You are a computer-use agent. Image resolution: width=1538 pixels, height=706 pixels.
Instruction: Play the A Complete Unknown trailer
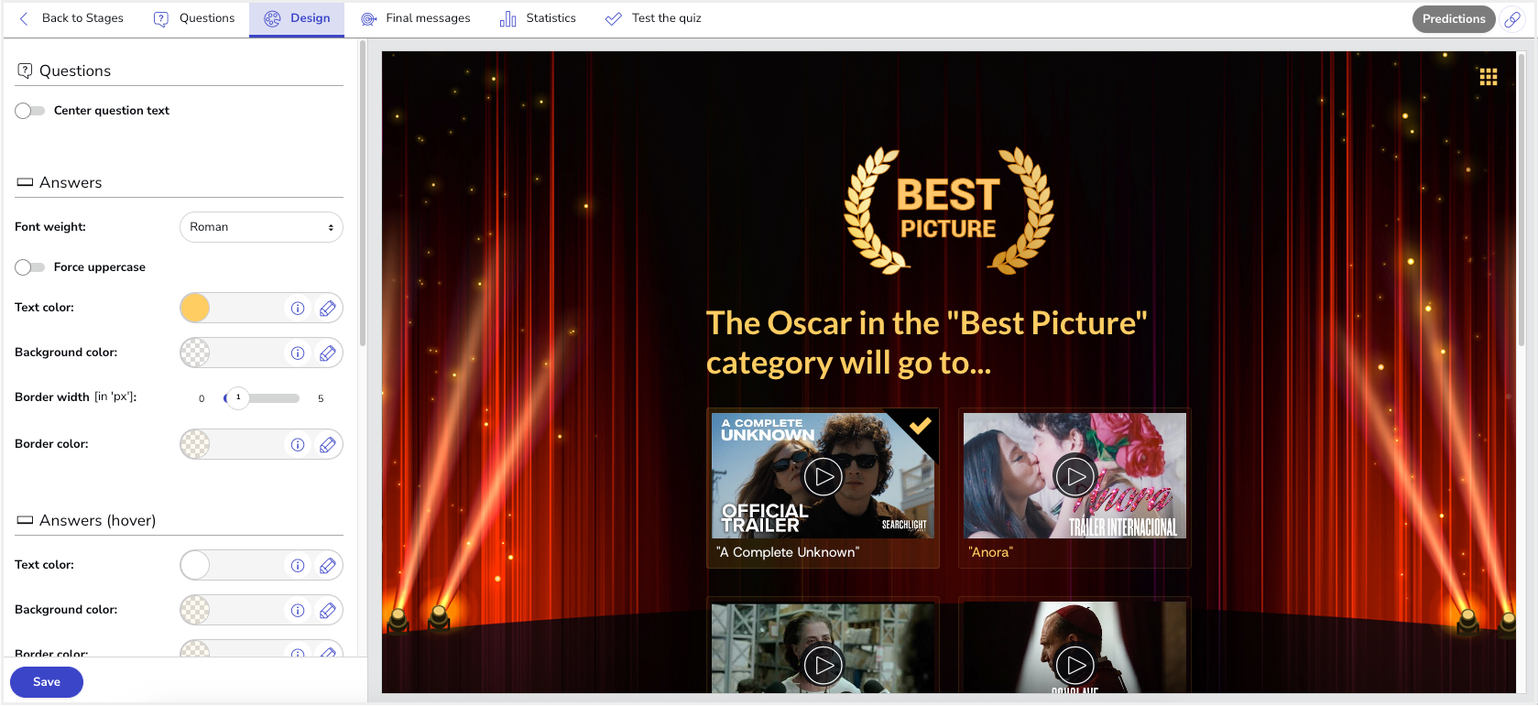tap(823, 476)
